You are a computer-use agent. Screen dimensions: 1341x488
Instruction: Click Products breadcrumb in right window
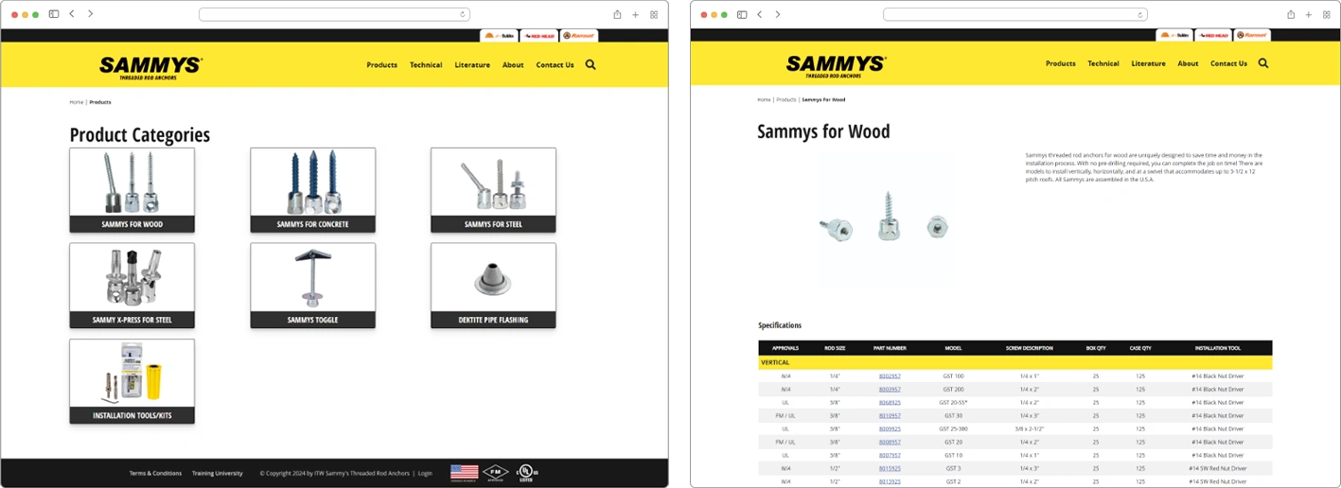click(x=786, y=99)
